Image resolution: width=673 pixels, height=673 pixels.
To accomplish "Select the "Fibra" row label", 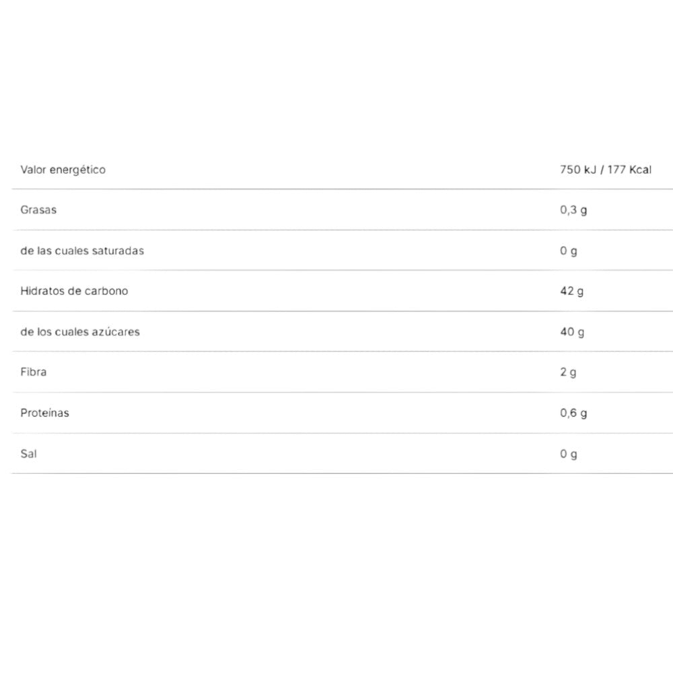I will (x=34, y=372).
